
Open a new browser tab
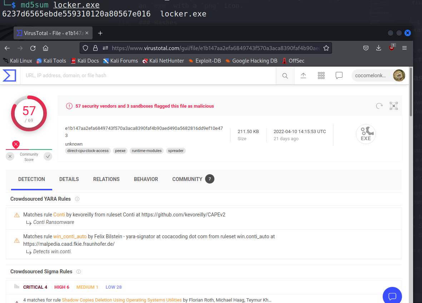(x=100, y=33)
